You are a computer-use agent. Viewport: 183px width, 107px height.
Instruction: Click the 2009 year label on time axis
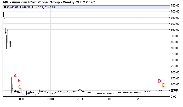pos(21,99)
